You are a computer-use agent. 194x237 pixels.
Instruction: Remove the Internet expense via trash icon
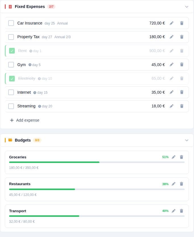pyautogui.click(x=182, y=92)
